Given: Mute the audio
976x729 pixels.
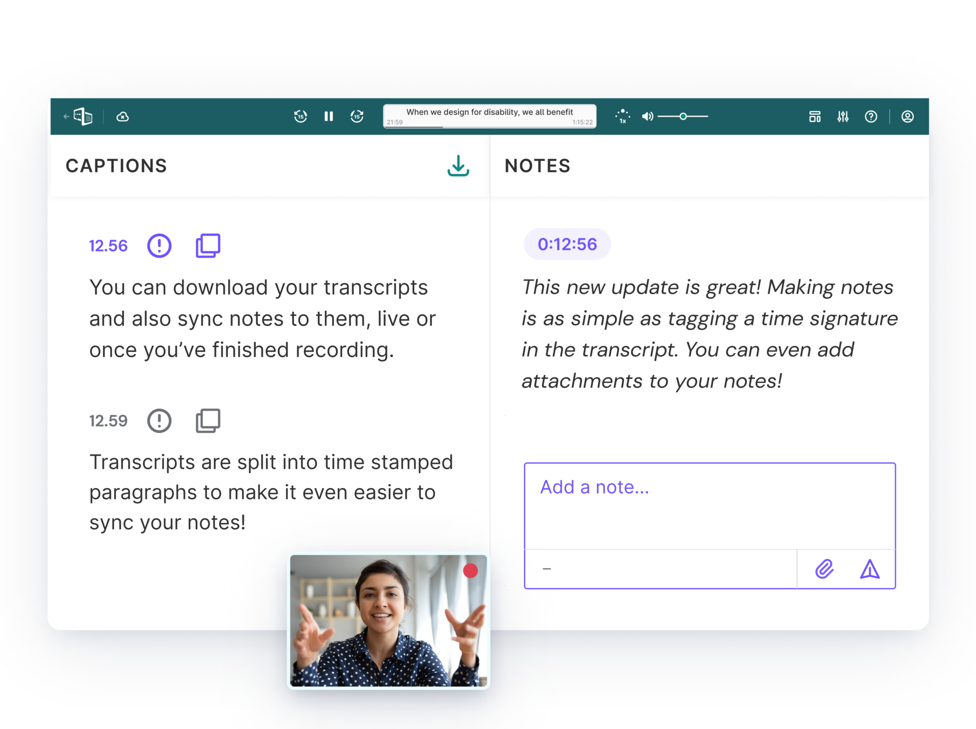Looking at the screenshot, I should (x=648, y=116).
